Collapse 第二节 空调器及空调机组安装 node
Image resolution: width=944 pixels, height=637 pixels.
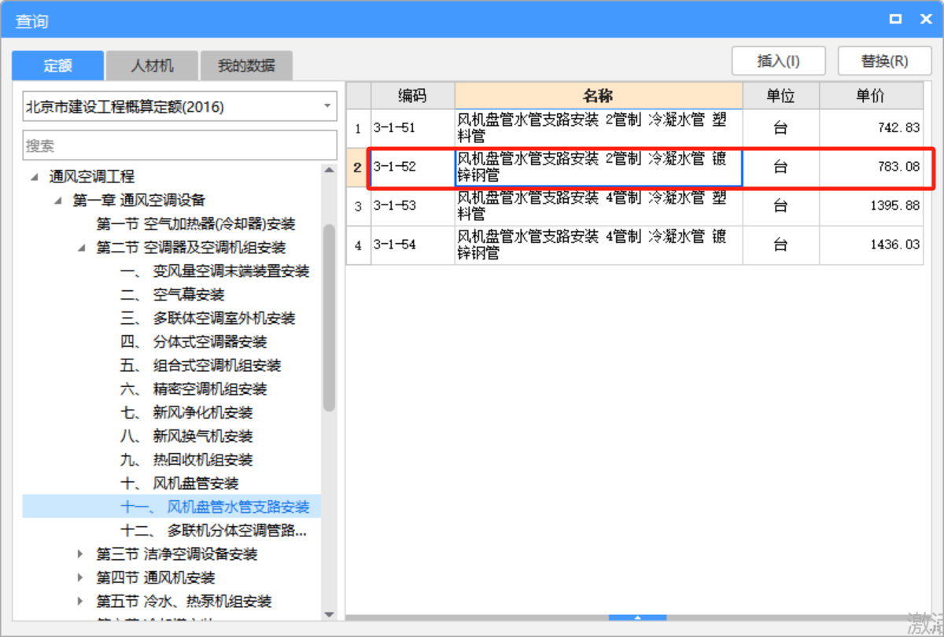point(81,248)
